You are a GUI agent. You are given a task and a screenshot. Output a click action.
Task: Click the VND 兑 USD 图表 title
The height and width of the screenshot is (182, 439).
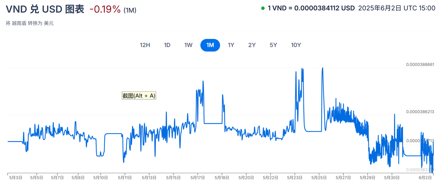coord(45,9)
